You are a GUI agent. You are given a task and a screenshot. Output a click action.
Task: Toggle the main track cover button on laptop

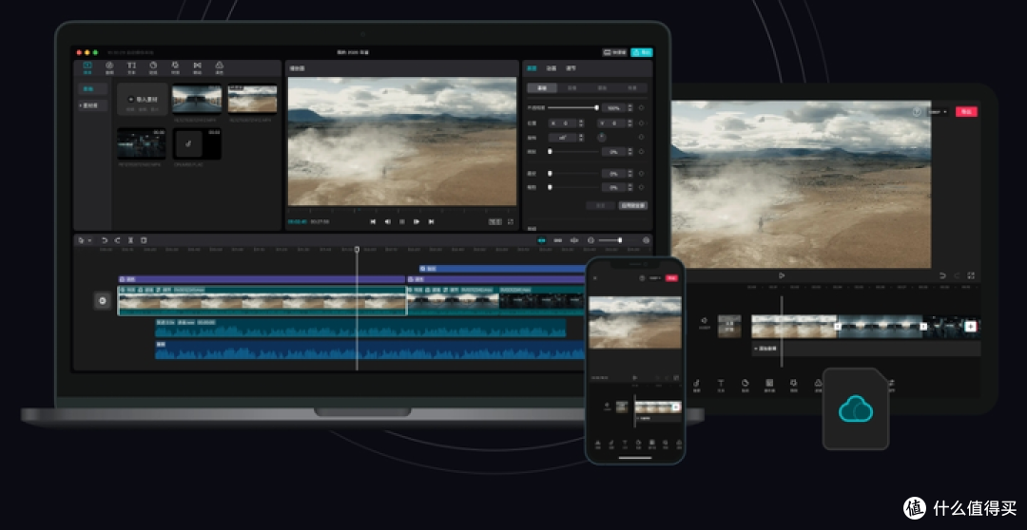[x=102, y=300]
